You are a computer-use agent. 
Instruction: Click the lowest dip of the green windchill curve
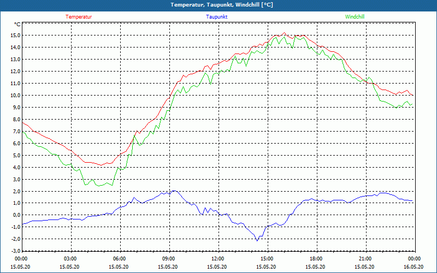99,186
